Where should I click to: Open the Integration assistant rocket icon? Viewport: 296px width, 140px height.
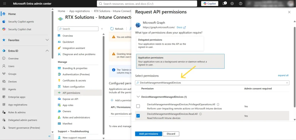[x=59, y=48]
